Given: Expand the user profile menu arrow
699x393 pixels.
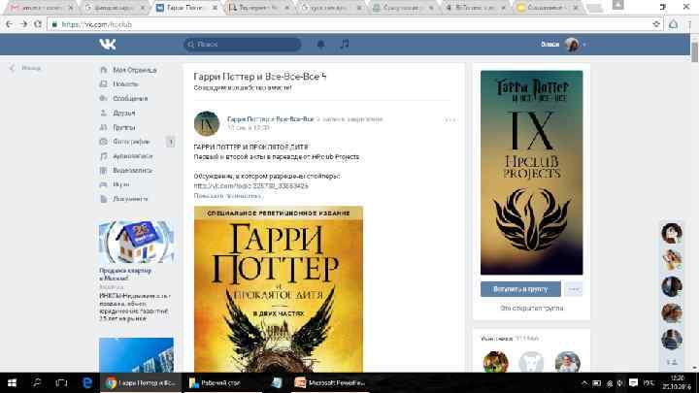Looking at the screenshot, I should click(x=584, y=45).
